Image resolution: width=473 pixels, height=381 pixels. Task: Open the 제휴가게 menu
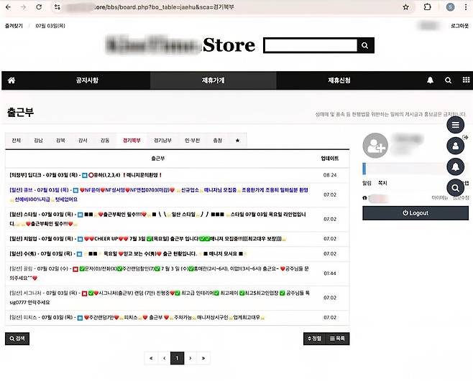pyautogui.click(x=213, y=80)
